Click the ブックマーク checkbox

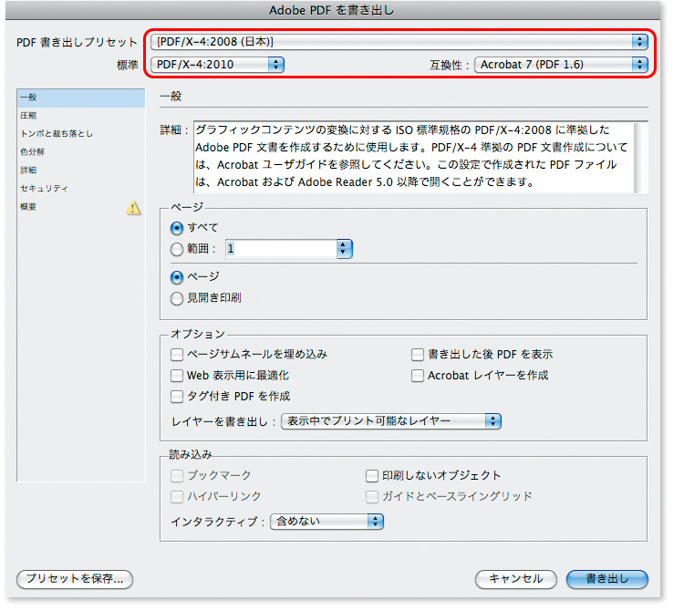177,476
